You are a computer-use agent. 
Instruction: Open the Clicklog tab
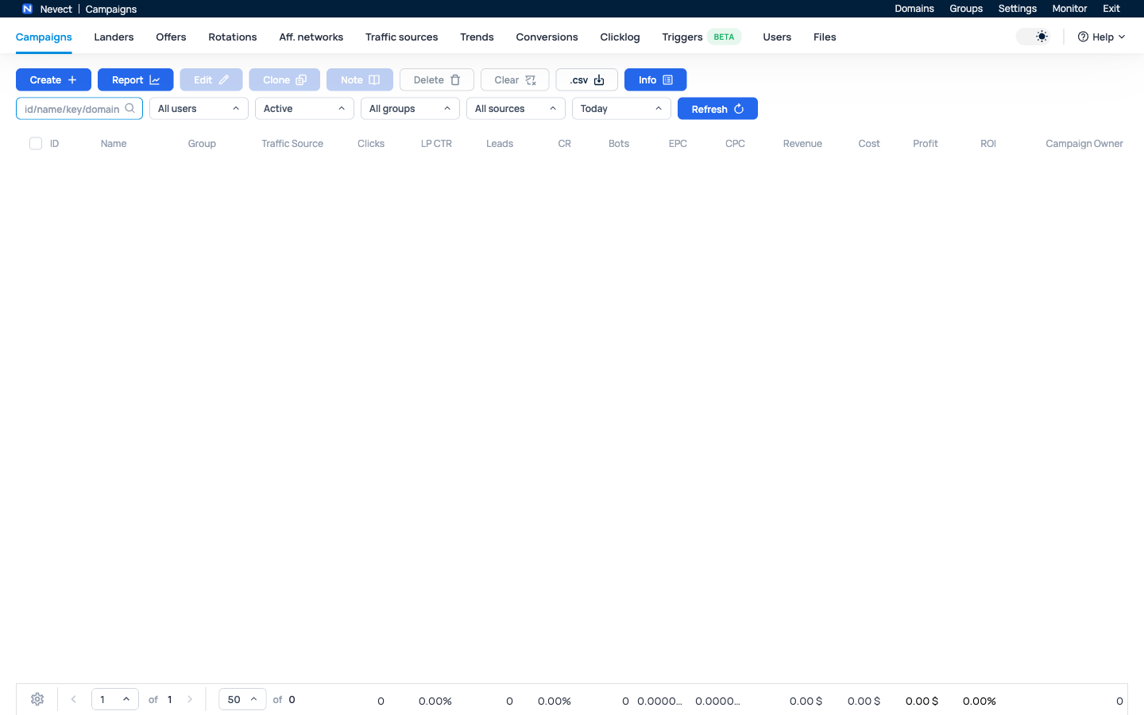click(x=620, y=37)
